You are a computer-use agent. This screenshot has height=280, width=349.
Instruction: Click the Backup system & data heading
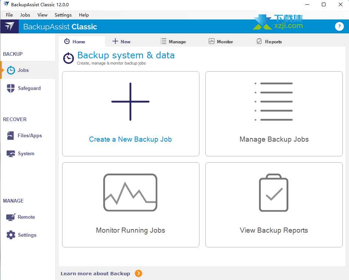pos(126,55)
